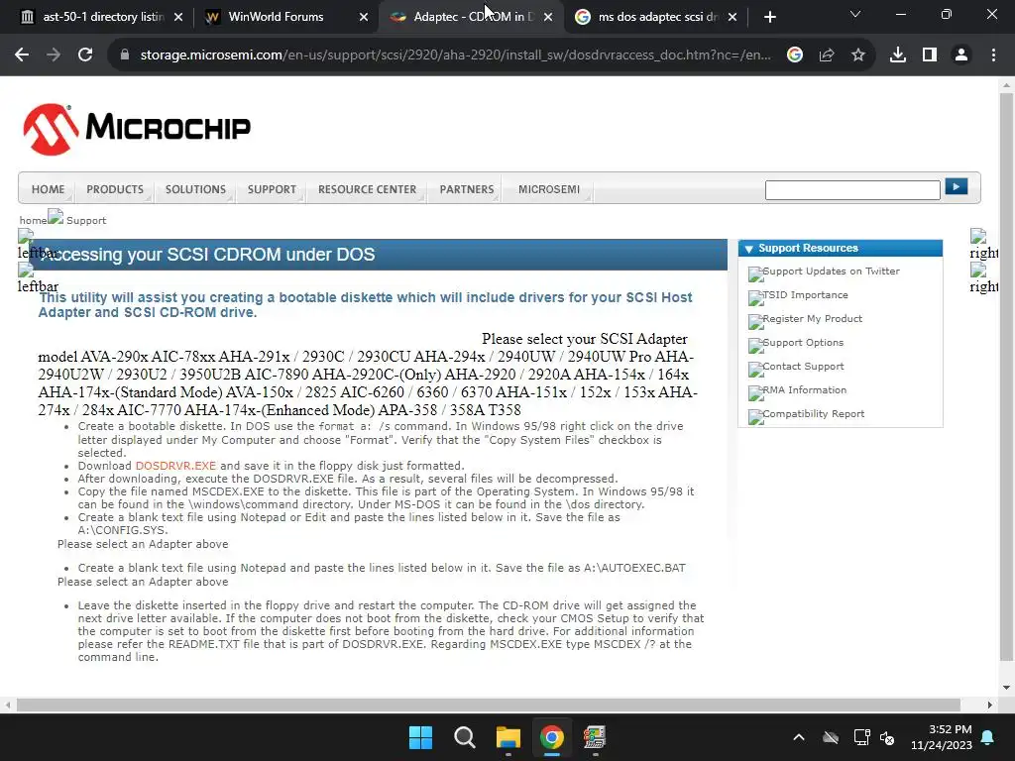Close the ms dos adaptec scsi tab
Image resolution: width=1015 pixels, height=761 pixels.
coord(733,17)
